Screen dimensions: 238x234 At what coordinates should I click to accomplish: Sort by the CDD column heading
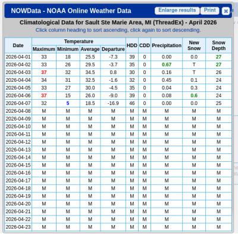click(x=145, y=45)
